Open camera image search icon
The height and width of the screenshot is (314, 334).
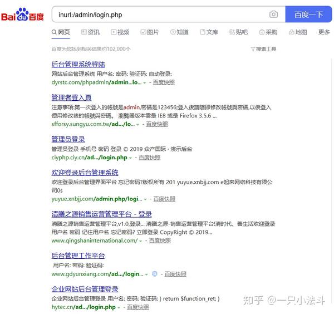(273, 14)
